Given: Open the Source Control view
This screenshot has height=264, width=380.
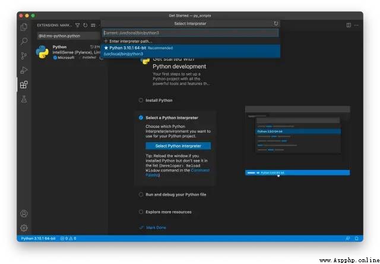Looking at the screenshot, I should (x=24, y=56).
